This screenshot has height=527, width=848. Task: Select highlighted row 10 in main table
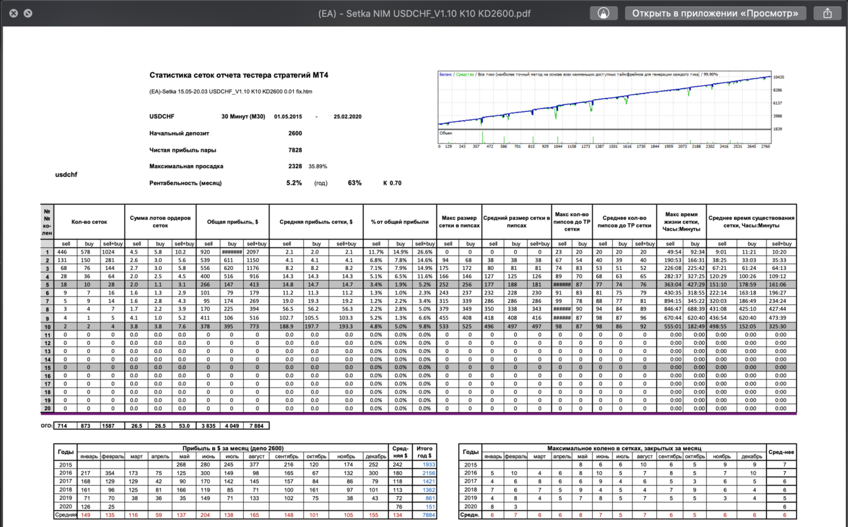point(418,327)
